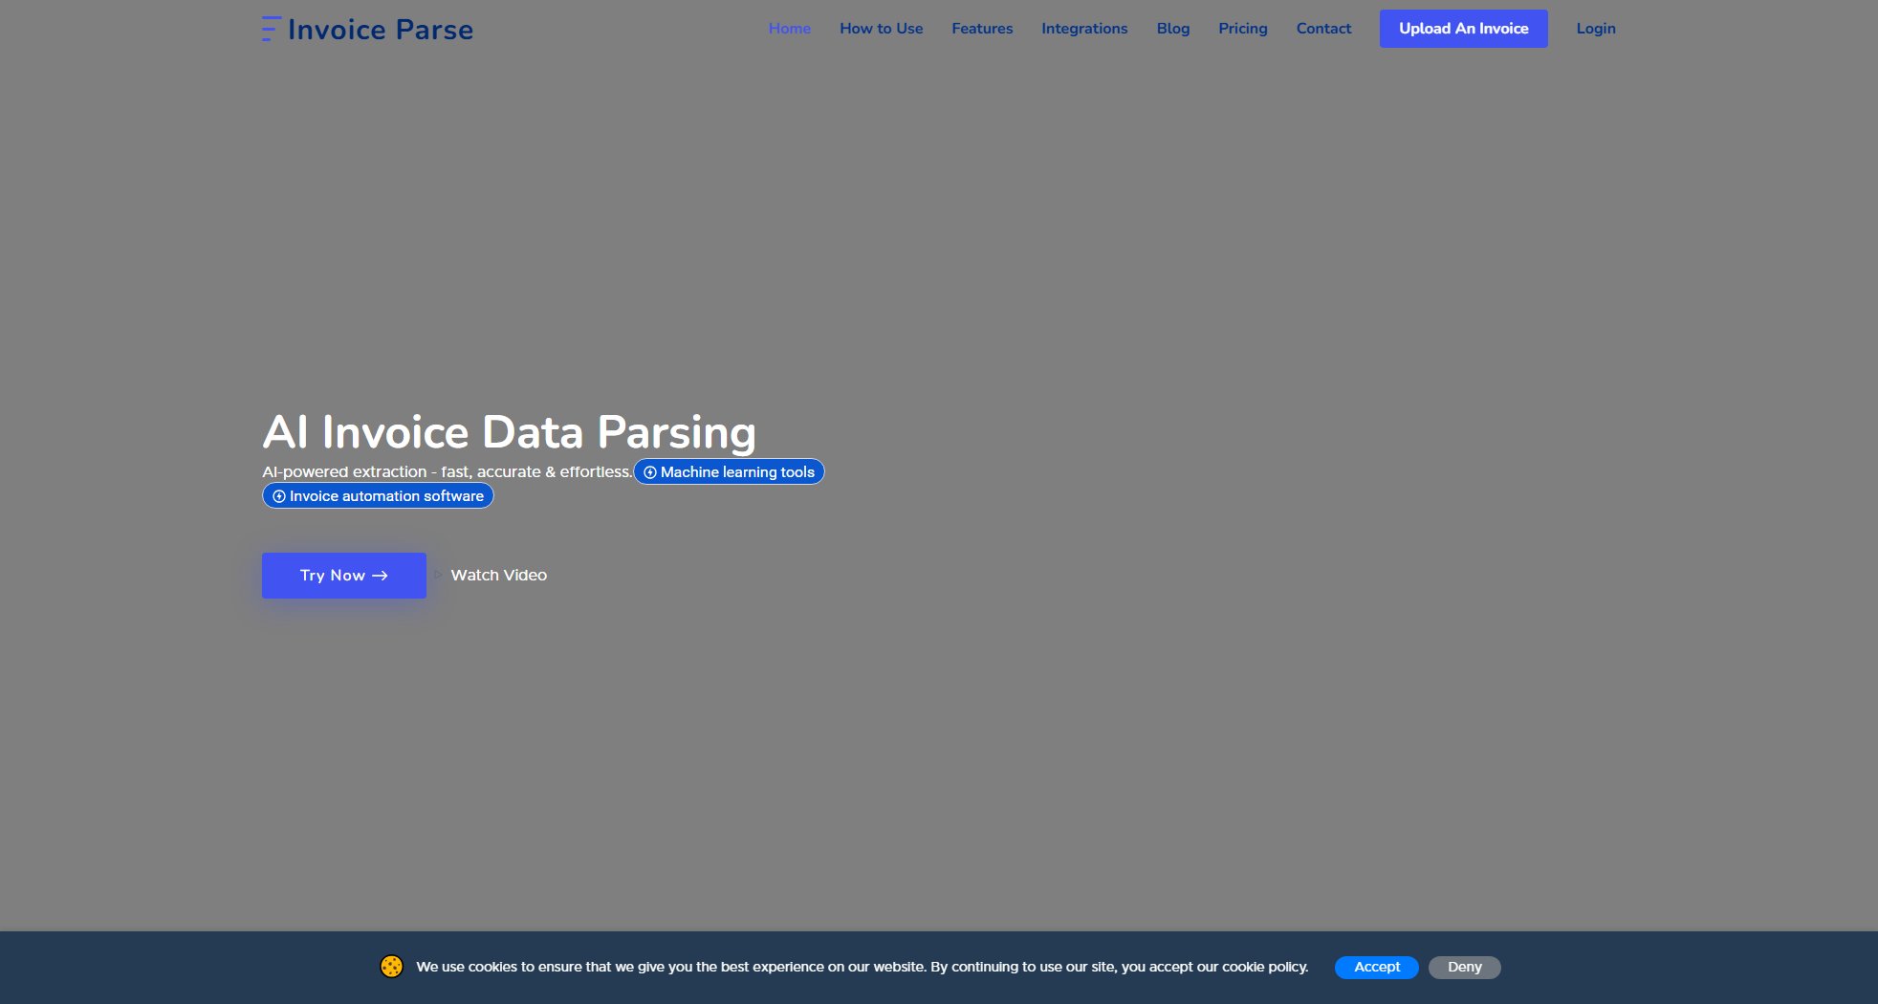
Task: Click the plus icon in Machine learning tools tag
Action: point(650,472)
